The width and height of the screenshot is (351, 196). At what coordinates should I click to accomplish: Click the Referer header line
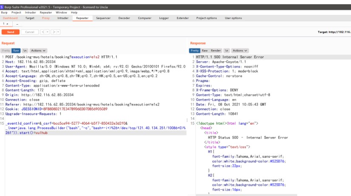coord(83,104)
